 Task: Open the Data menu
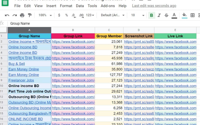click(80, 6)
